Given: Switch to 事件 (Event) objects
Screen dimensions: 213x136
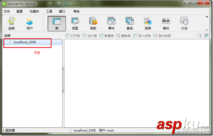Looking at the screenshot, I should tap(111, 23).
